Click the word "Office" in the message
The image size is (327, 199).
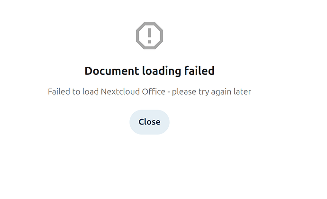(x=154, y=92)
